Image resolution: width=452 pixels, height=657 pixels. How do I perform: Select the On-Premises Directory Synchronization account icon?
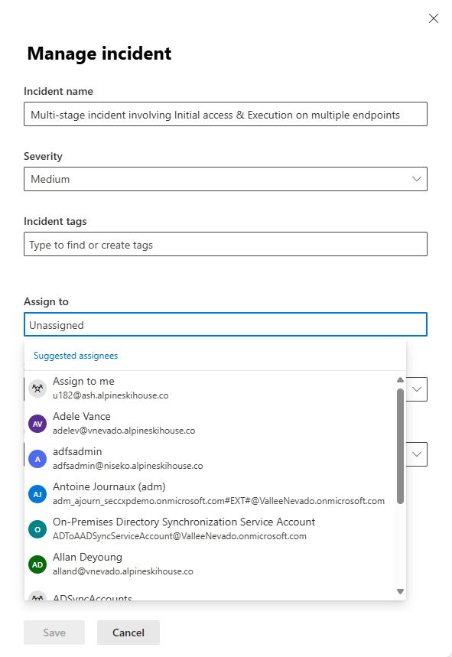pyautogui.click(x=37, y=529)
